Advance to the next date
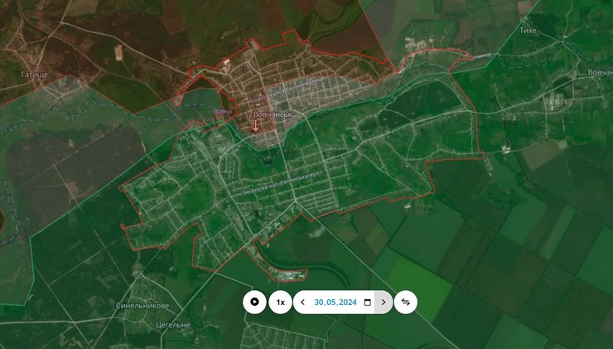The height and width of the screenshot is (349, 613). [x=383, y=303]
